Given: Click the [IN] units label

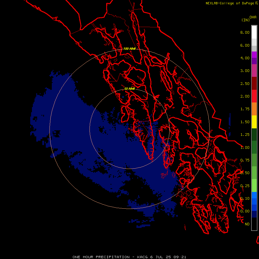Looking at the screenshot, I should [x=246, y=20].
